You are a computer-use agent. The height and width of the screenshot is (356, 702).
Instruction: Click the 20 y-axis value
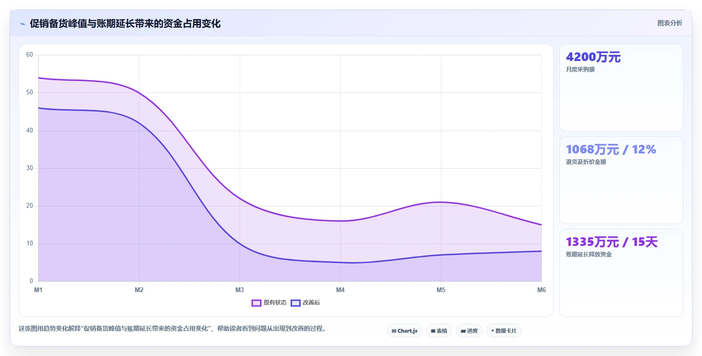[30, 206]
